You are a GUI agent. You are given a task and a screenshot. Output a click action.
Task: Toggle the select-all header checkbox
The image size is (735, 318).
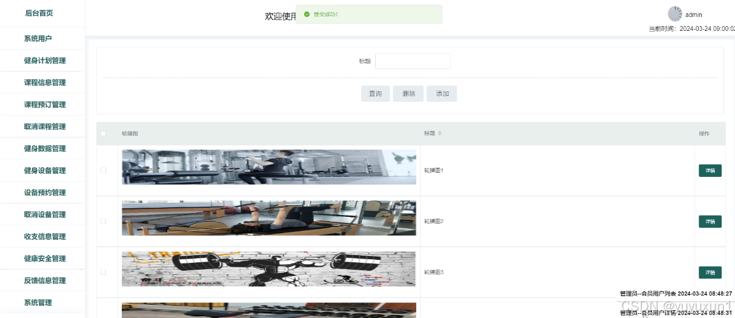[x=103, y=133]
